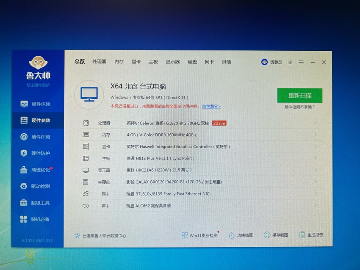This screenshot has width=360, height=270.
Task: Expand the 声卡 row chevron
Action: click(316, 205)
